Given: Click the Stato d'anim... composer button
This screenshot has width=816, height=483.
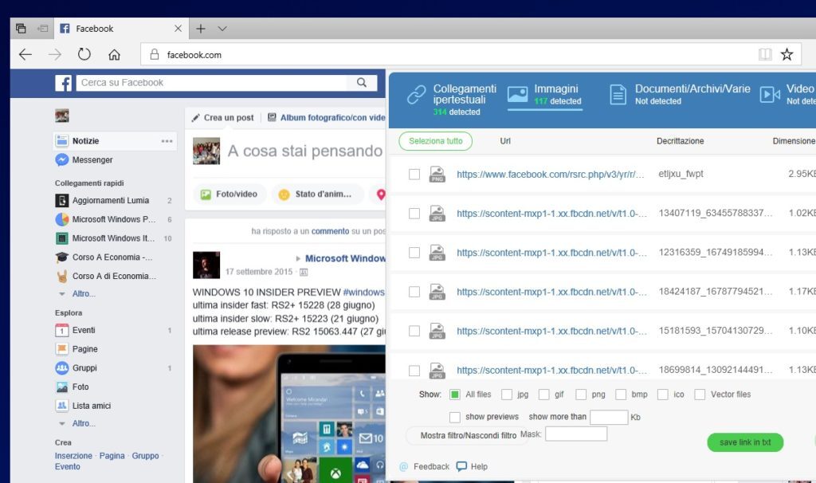Looking at the screenshot, I should coord(316,194).
